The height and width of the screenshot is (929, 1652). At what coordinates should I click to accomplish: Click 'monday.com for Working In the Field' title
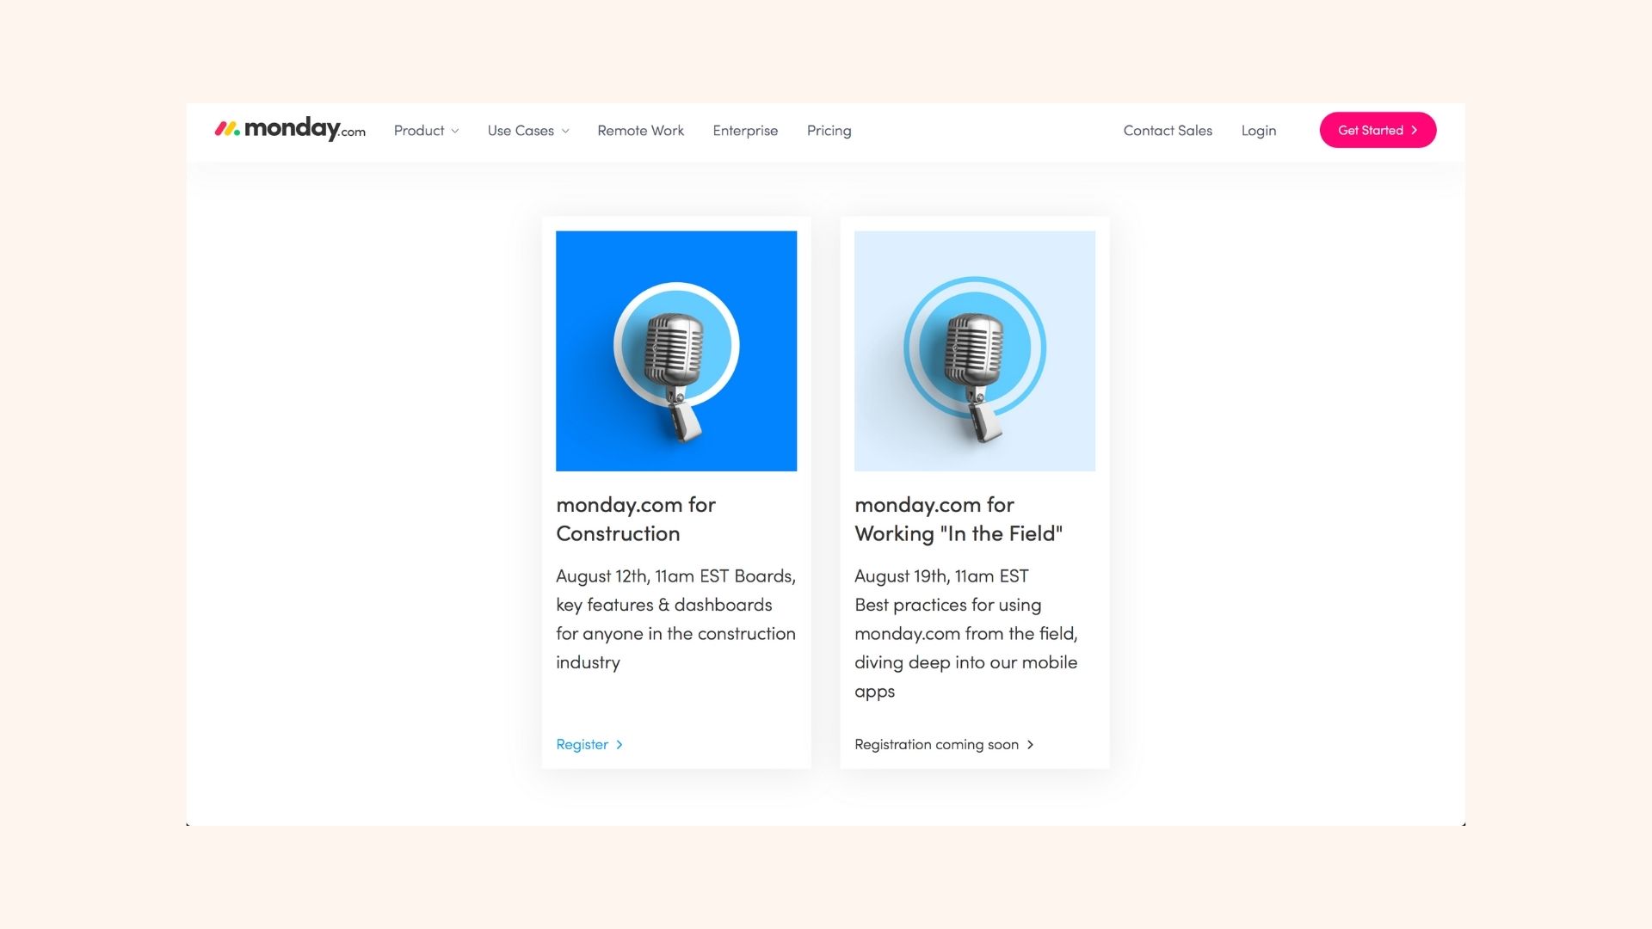pos(959,519)
